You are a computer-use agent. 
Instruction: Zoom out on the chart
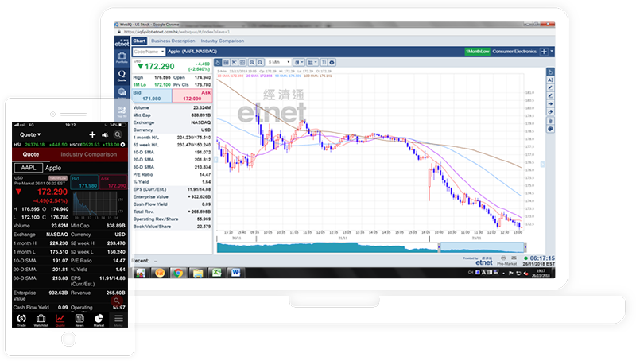pyautogui.click(x=261, y=63)
